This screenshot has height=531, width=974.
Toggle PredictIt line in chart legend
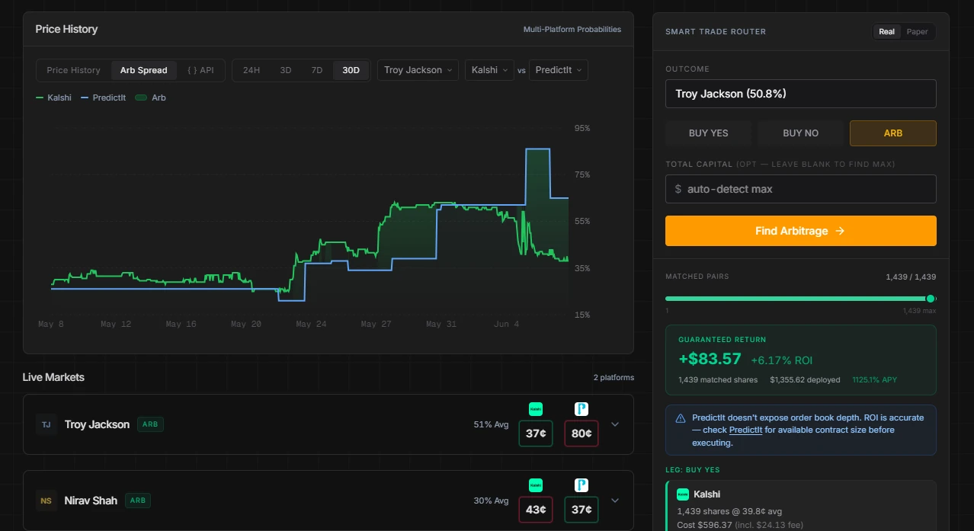coord(104,98)
